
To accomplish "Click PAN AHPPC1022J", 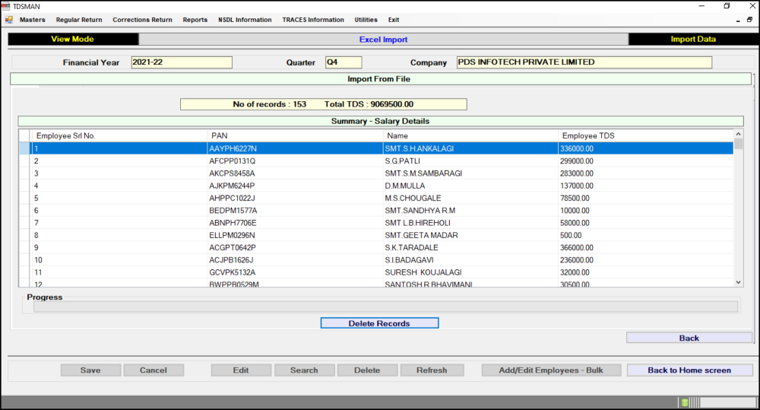I will (232, 198).
